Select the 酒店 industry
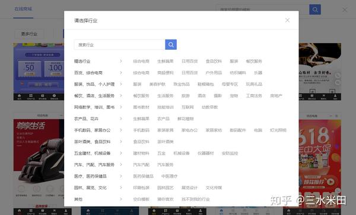 pyautogui.click(x=202, y=95)
